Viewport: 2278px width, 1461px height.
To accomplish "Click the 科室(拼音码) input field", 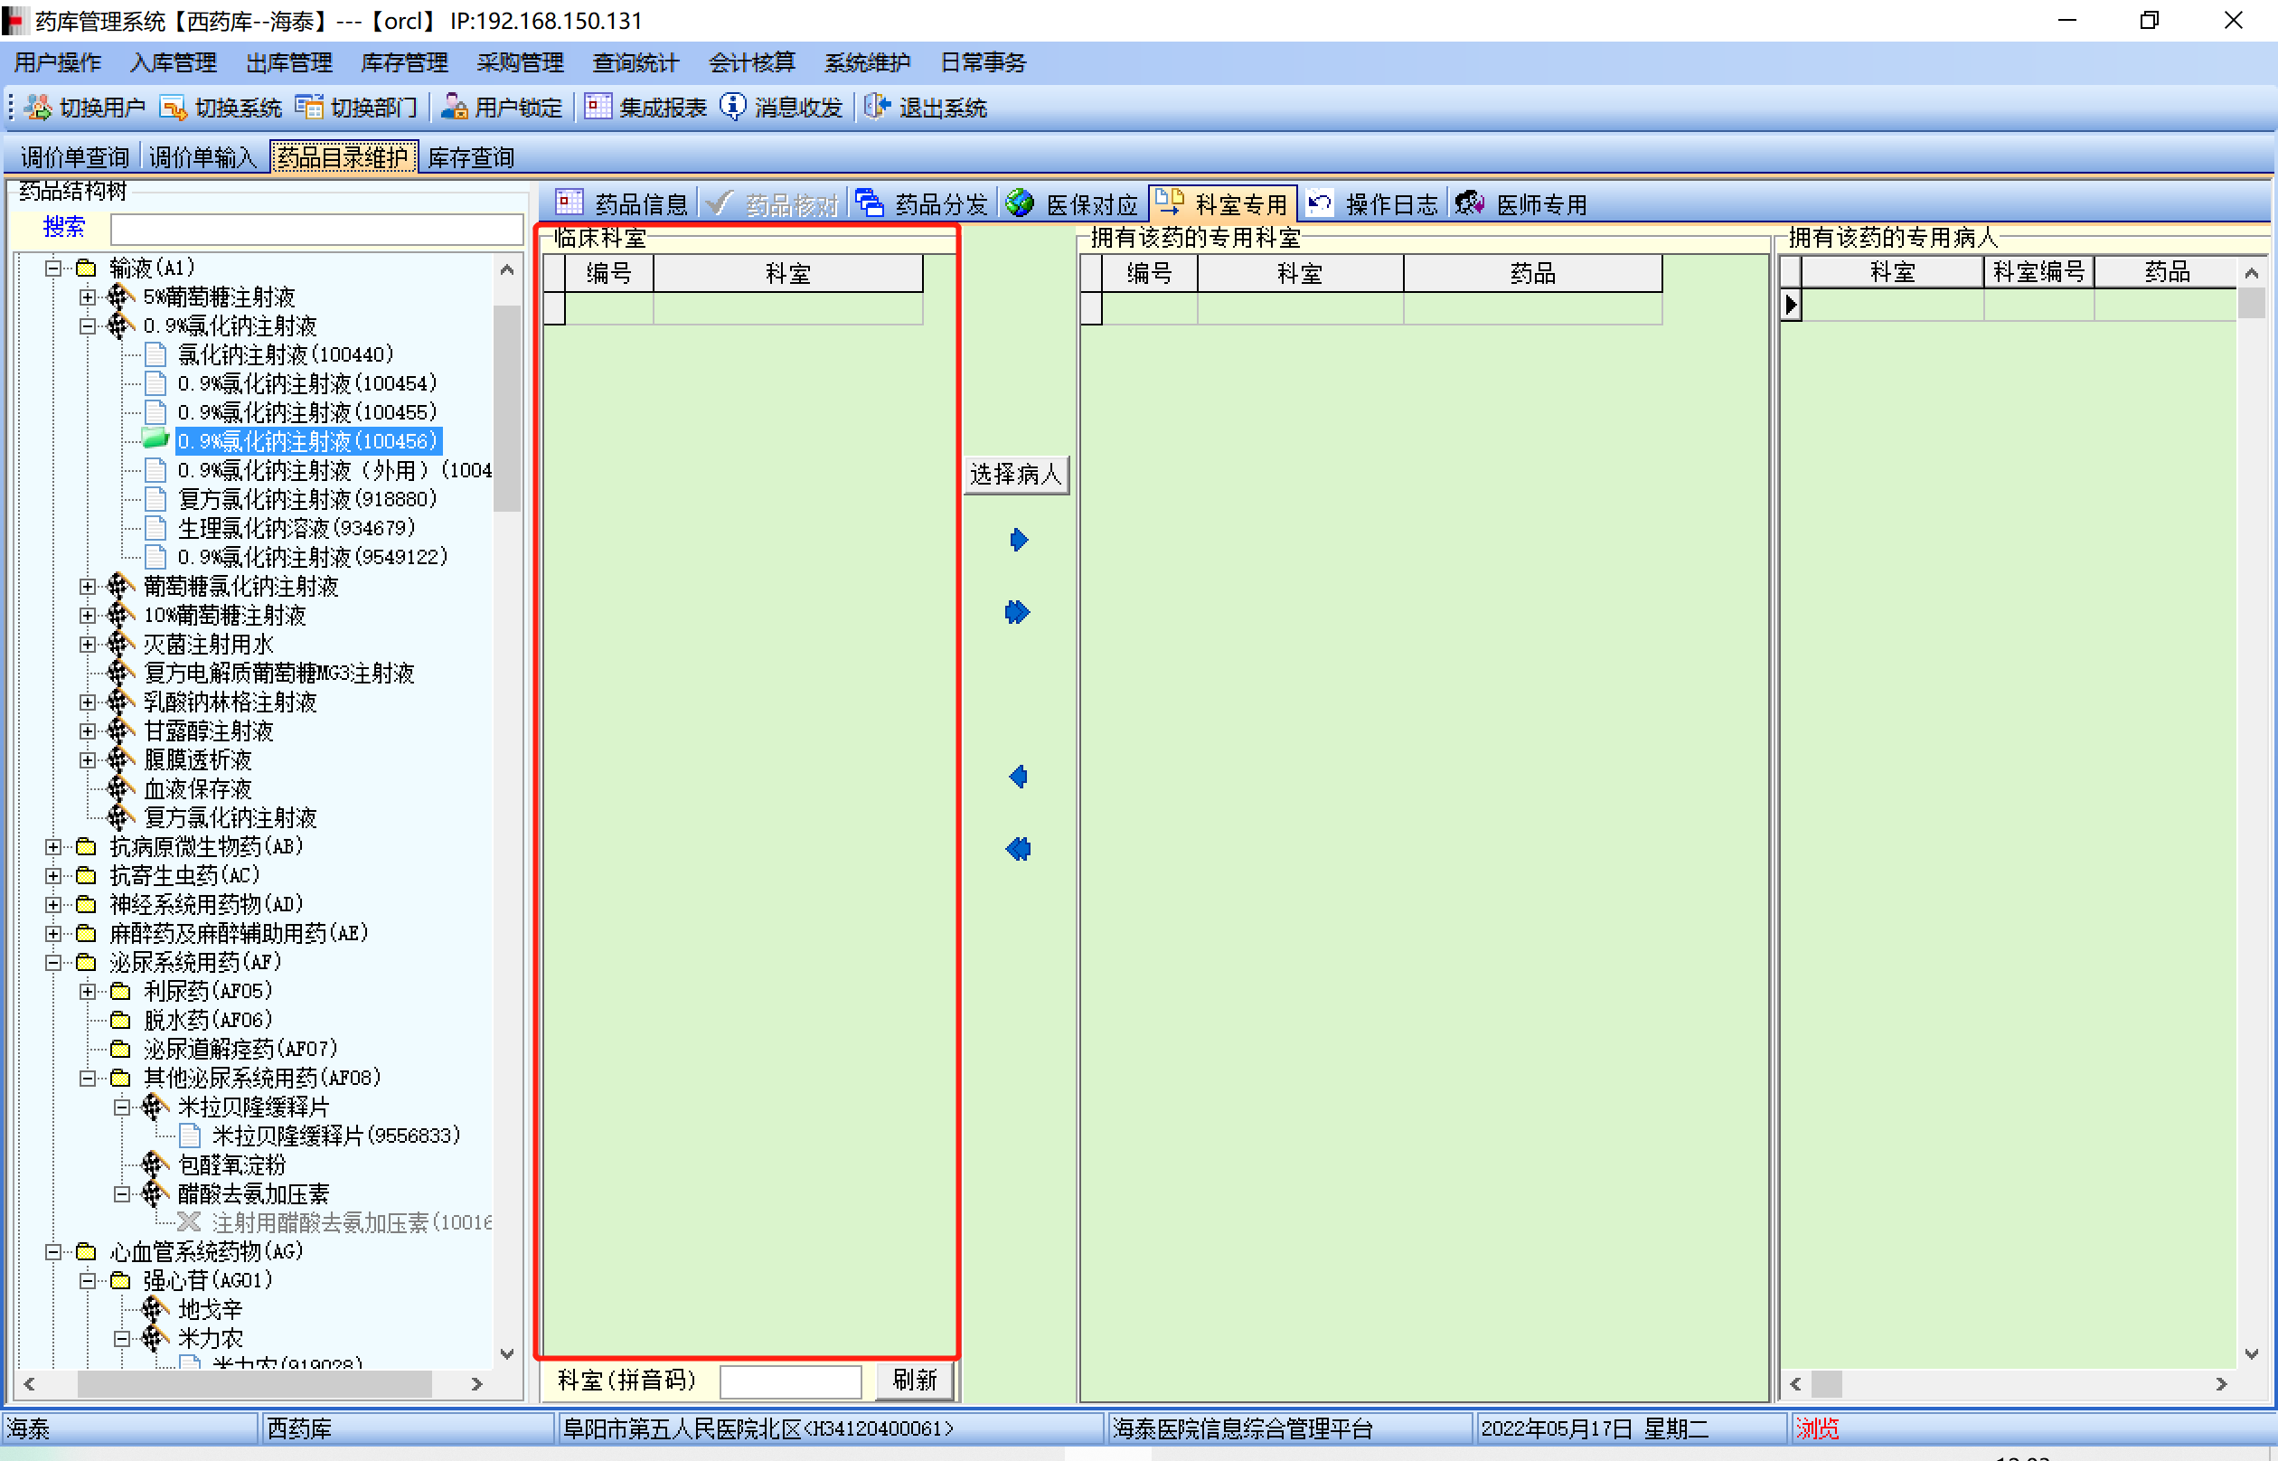I will (x=790, y=1381).
